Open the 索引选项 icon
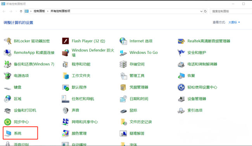The height and width of the screenshot is (146, 252). pyautogui.click(x=181, y=110)
